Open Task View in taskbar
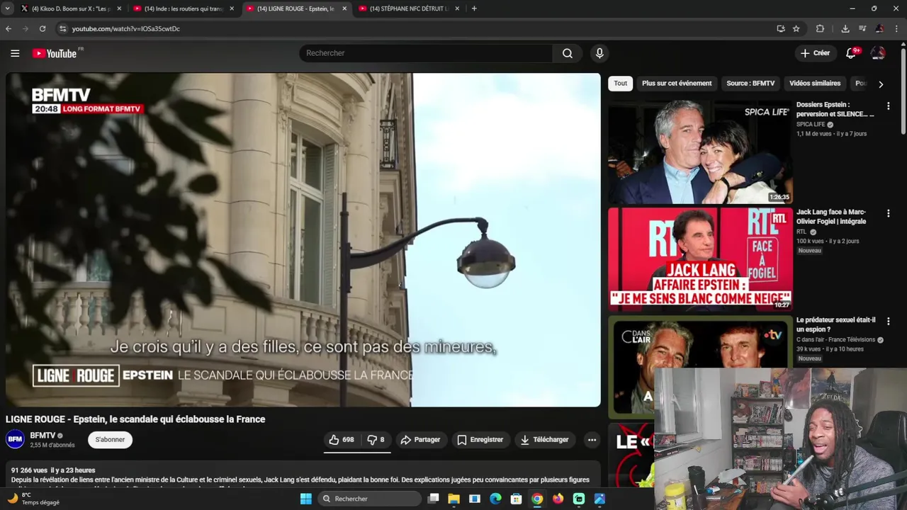The height and width of the screenshot is (510, 907). point(433,499)
